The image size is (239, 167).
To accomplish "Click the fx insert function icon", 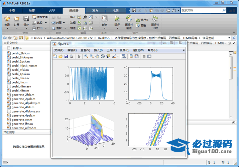I will pos(85,17).
